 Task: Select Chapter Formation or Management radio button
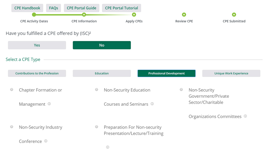coord(12,90)
